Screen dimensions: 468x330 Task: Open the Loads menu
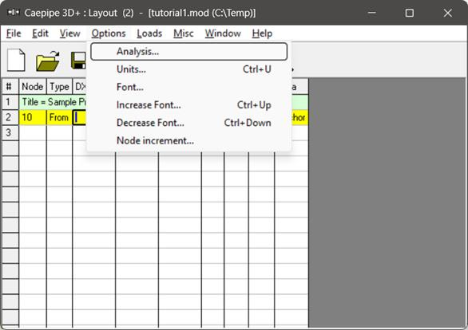(149, 33)
